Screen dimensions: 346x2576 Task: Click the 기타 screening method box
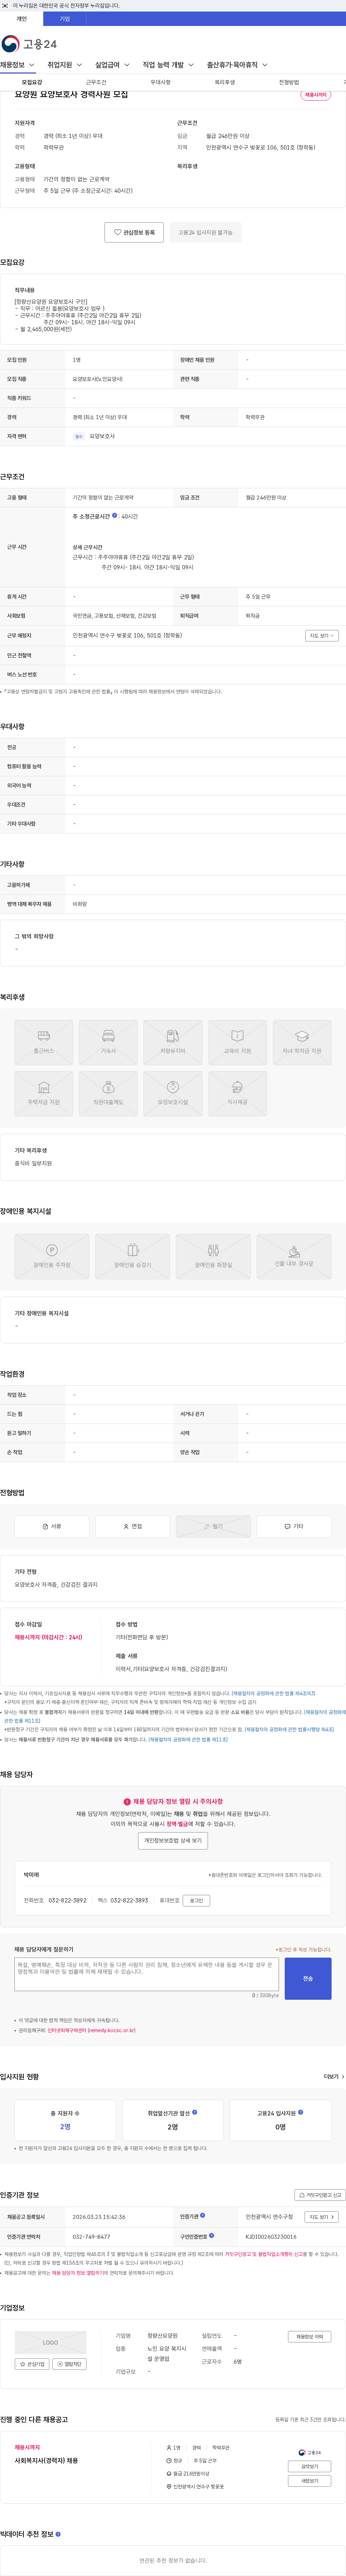[294, 1526]
